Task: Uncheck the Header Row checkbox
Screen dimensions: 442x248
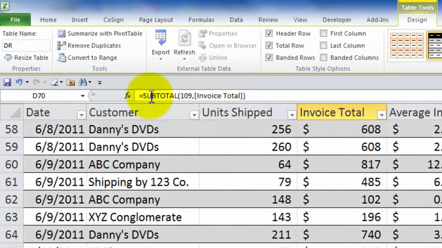Action: click(x=269, y=33)
